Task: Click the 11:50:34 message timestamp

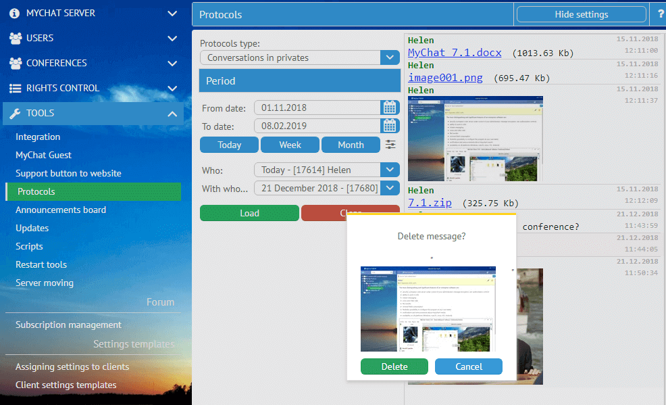Action: click(x=641, y=273)
